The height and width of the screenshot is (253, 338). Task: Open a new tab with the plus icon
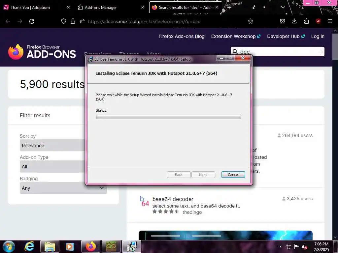click(x=229, y=8)
